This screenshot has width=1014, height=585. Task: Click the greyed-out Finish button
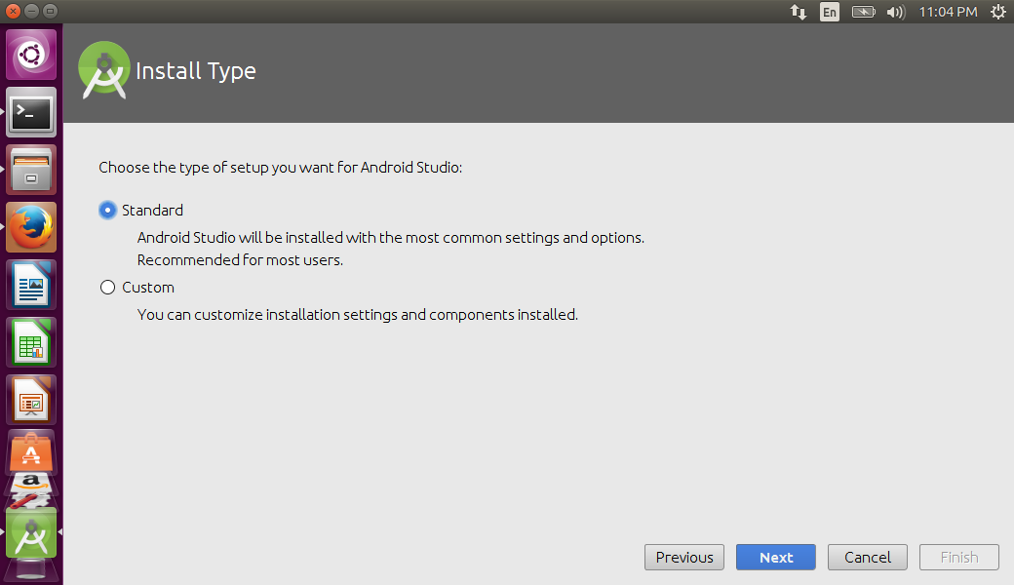959,557
